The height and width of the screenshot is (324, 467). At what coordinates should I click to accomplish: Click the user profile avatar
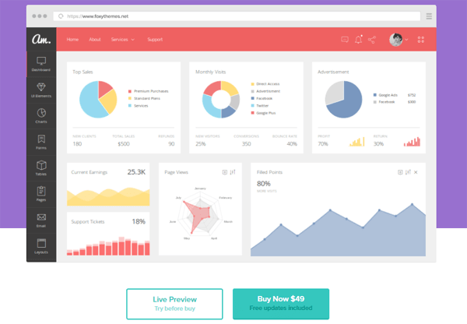(396, 40)
